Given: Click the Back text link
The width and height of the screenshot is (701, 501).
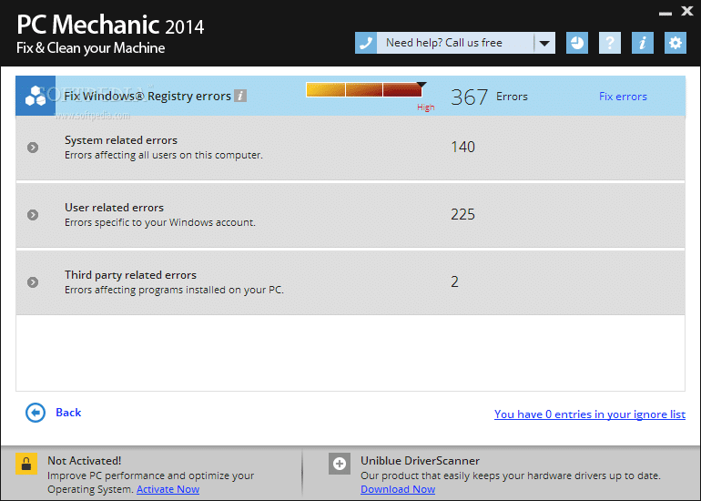Looking at the screenshot, I should (x=68, y=413).
